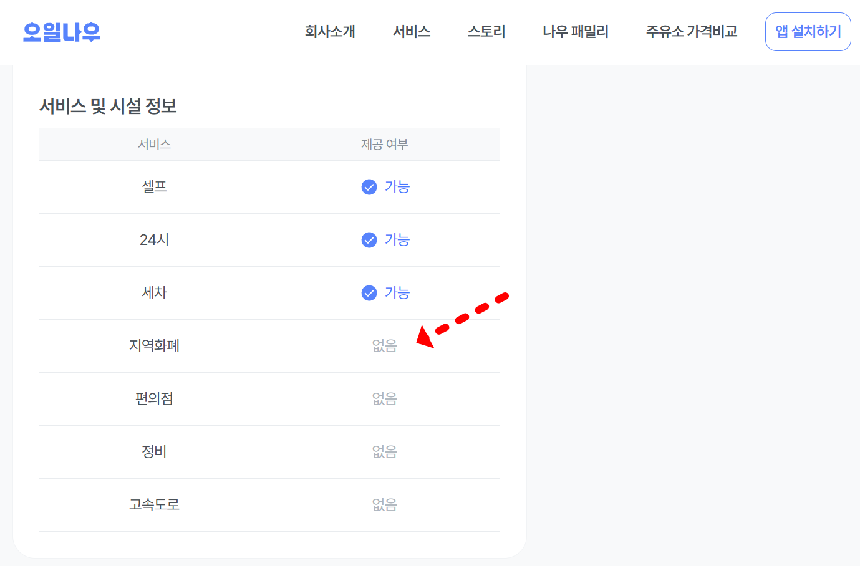Screen dimensions: 860x566
Task: Select the 지역화폐 service label
Action: click(x=155, y=345)
